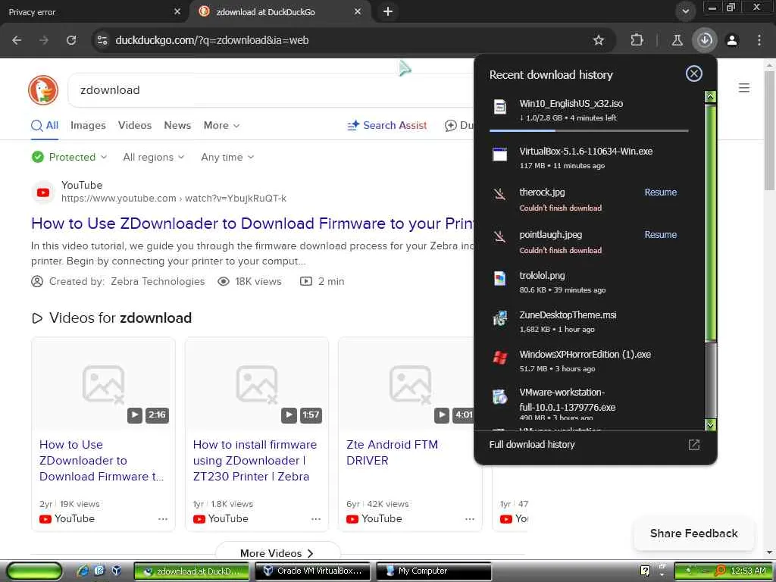Image resolution: width=776 pixels, height=582 pixels.
Task: Open the DuckDuckGo hamburger menu
Action: point(744,88)
